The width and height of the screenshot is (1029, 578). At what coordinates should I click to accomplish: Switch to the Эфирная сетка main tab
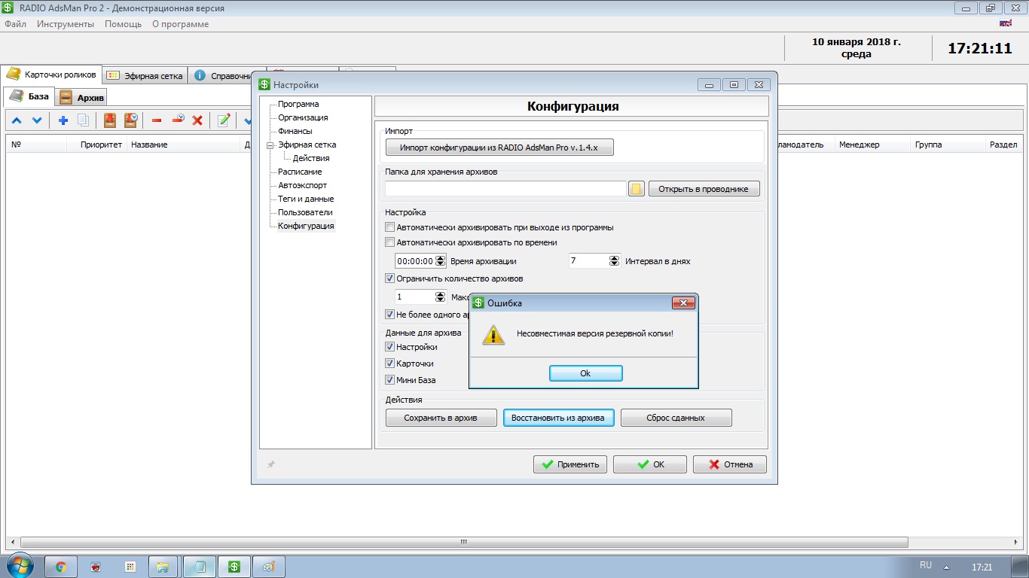coord(145,75)
